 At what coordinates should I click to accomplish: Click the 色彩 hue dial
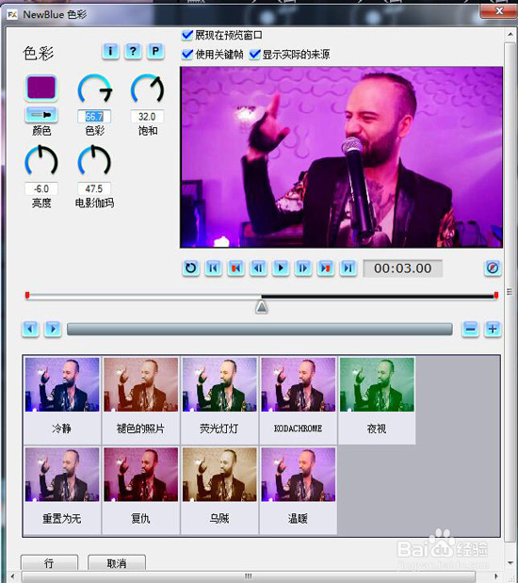coord(94,89)
